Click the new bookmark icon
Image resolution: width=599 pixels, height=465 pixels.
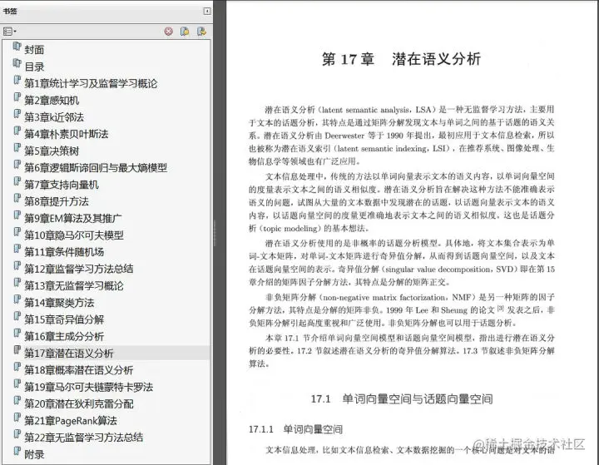point(185,32)
